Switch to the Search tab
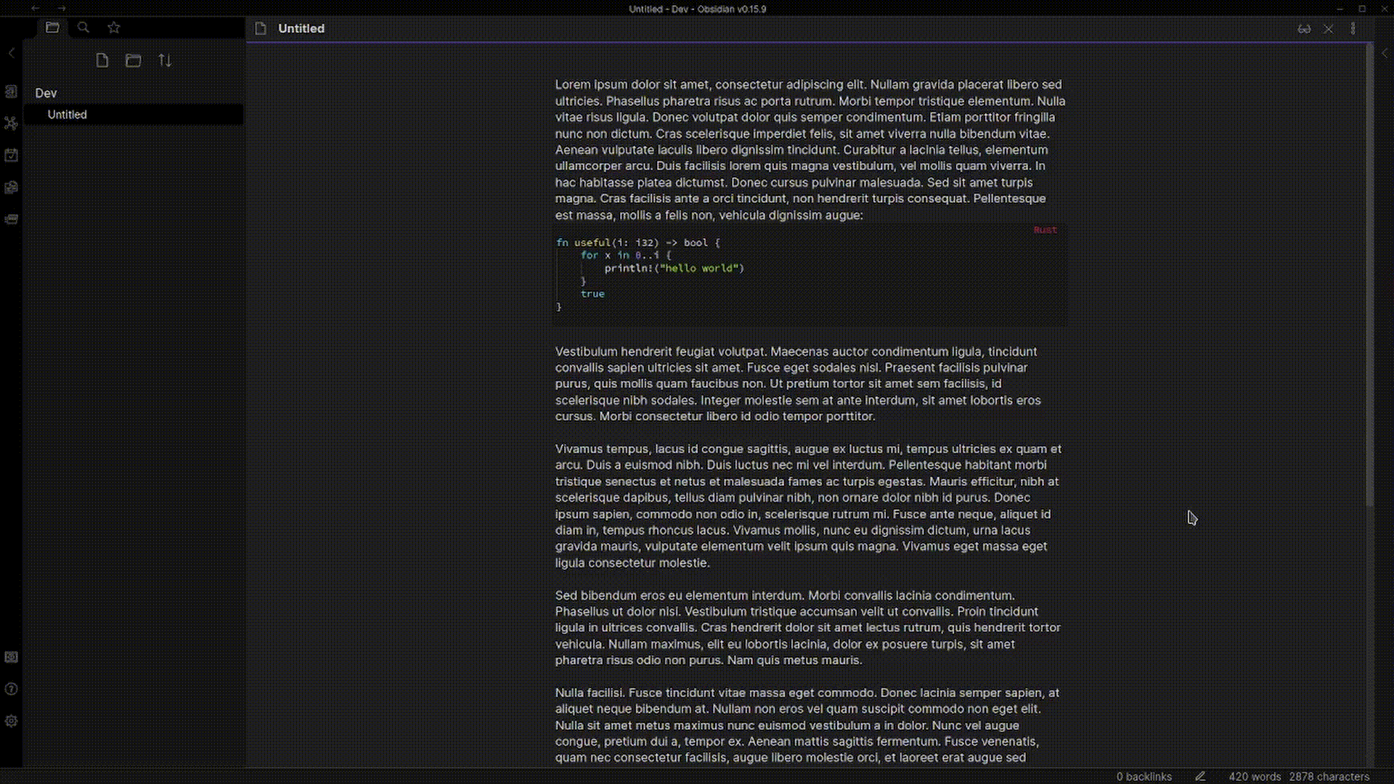Screen dimensions: 1394x784 point(83,28)
